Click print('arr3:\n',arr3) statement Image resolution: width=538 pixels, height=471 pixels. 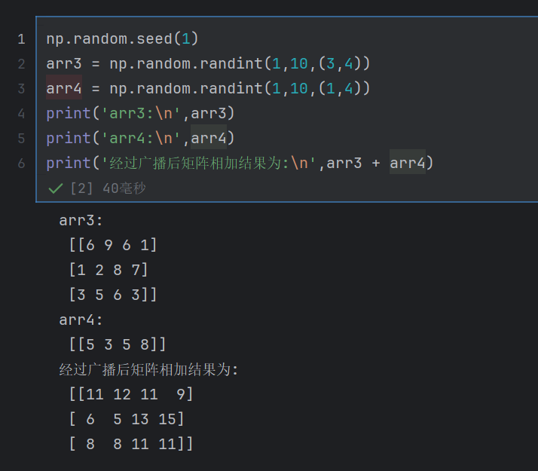click(140, 114)
